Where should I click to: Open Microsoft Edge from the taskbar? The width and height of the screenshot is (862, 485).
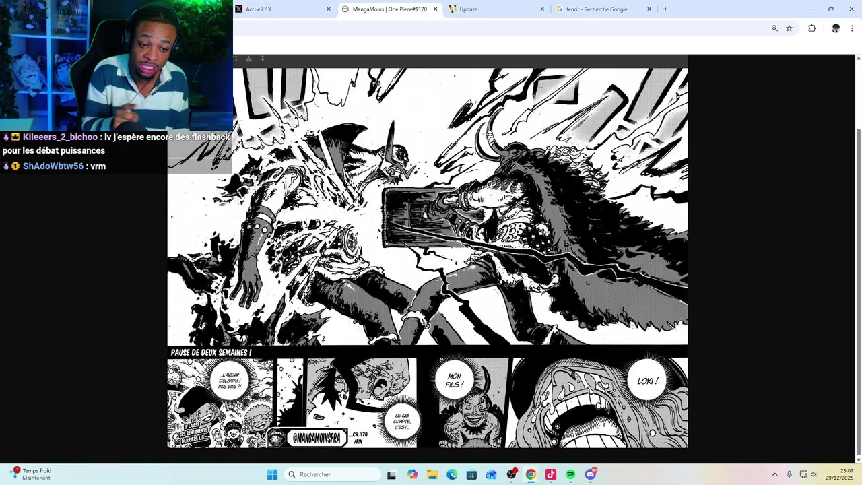(x=452, y=474)
